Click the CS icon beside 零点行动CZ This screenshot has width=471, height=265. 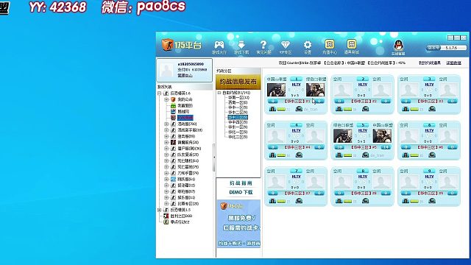(166, 222)
